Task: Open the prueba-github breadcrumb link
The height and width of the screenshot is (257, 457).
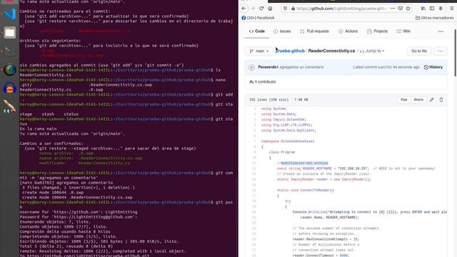Action: [290, 51]
